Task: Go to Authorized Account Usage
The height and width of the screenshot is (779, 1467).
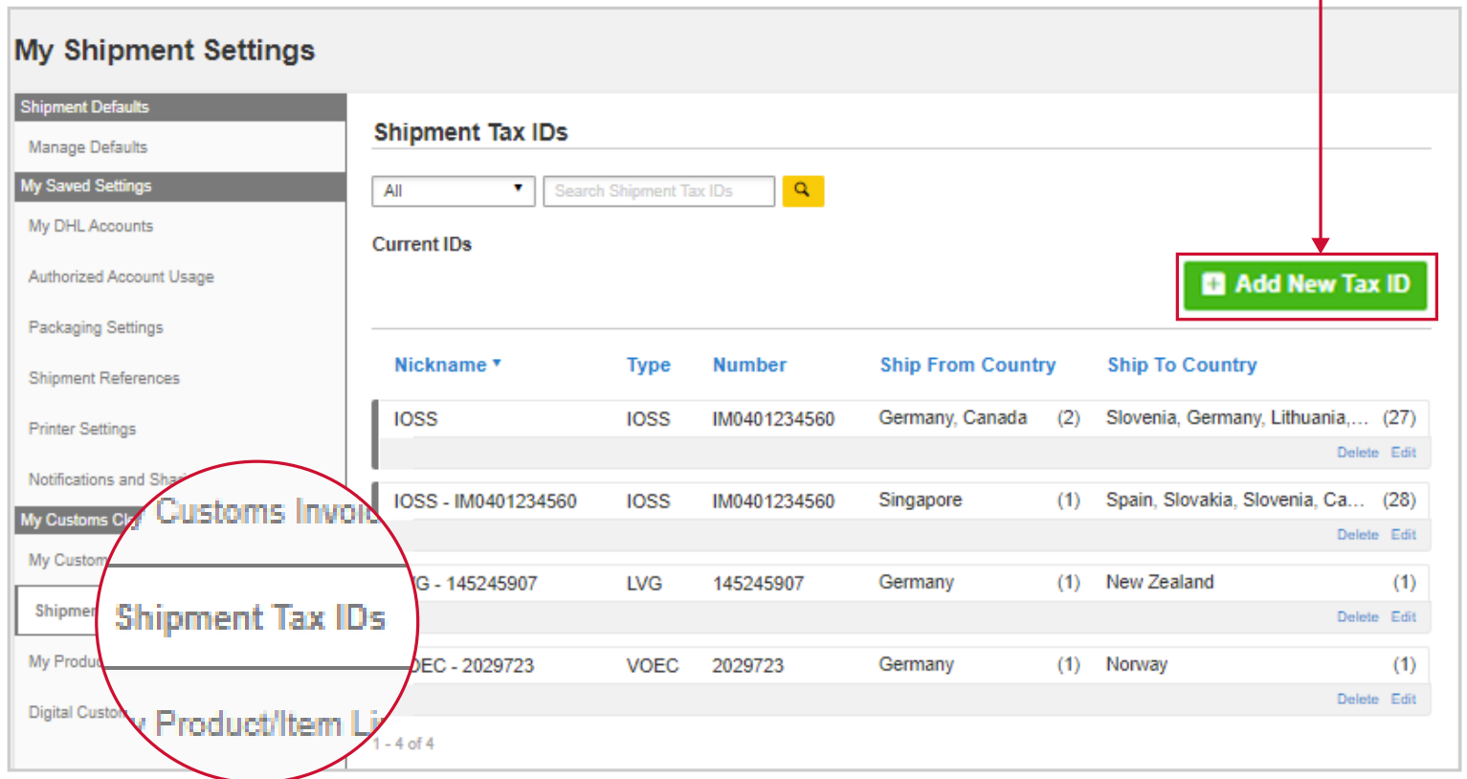Action: [x=122, y=277]
